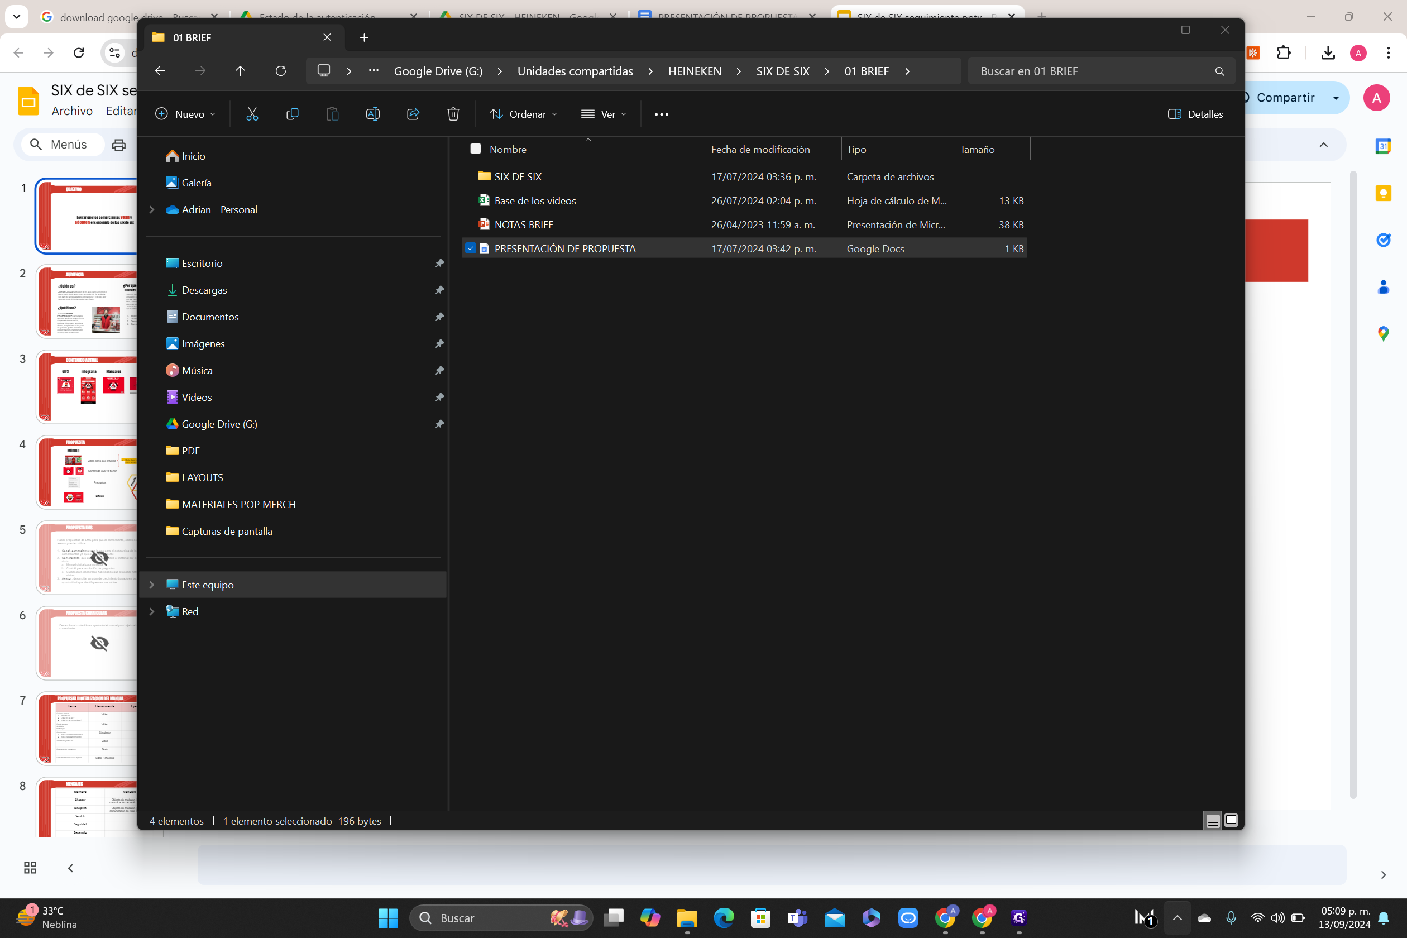Open the Ordenar dropdown

pyautogui.click(x=523, y=114)
